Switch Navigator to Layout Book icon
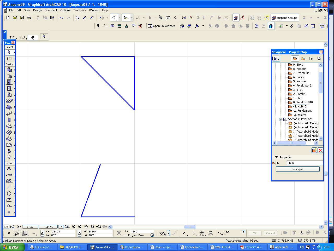 [x=311, y=59]
